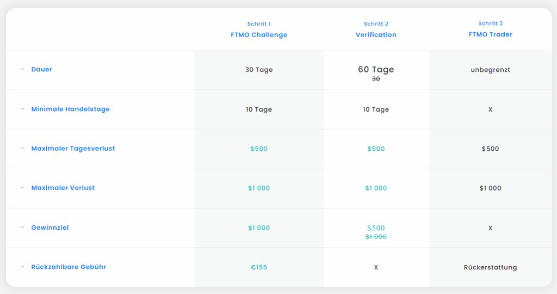Click the Rückerstattung cell
This screenshot has height=294, width=557.
coord(490,267)
